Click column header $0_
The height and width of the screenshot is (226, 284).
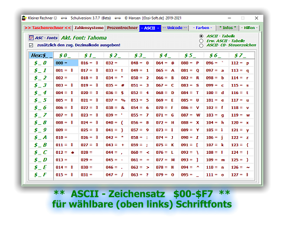click(x=66, y=56)
